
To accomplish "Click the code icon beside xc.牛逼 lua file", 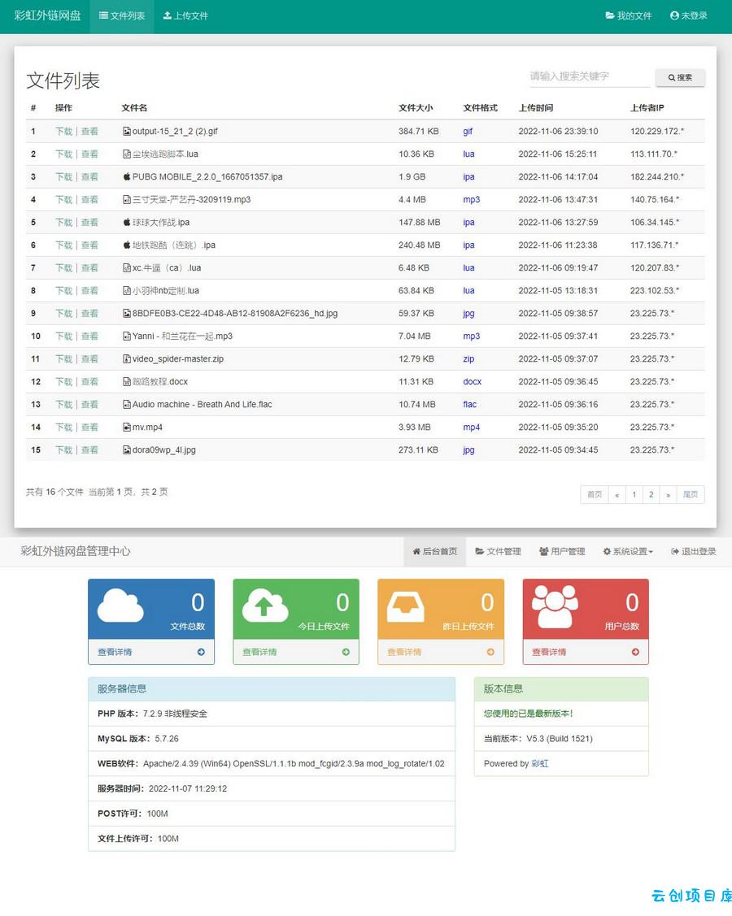I will [x=127, y=268].
